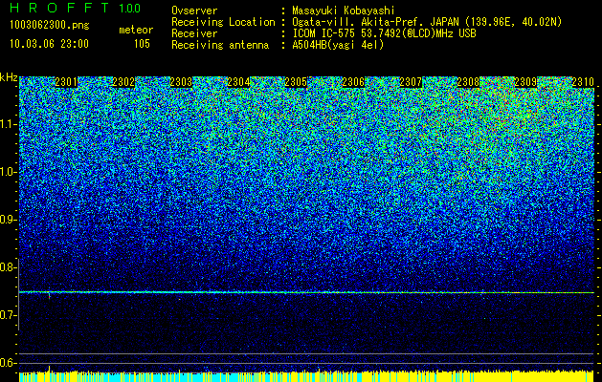Click the 2309 time marker
The image size is (602, 382).
pyautogui.click(x=525, y=82)
